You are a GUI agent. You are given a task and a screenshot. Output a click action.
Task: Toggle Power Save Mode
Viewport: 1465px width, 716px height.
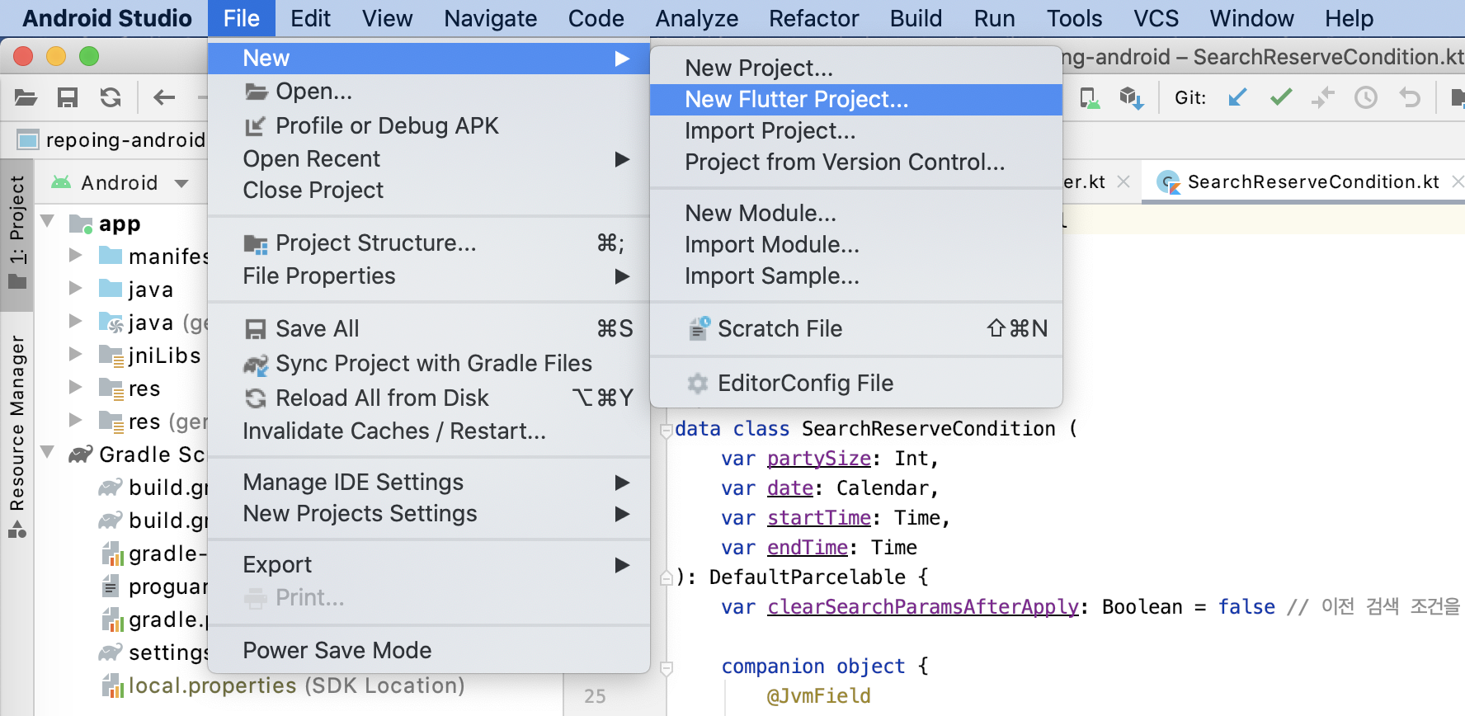(429, 651)
